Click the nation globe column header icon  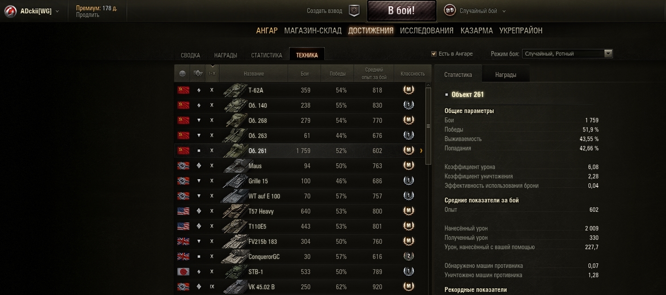[183, 73]
